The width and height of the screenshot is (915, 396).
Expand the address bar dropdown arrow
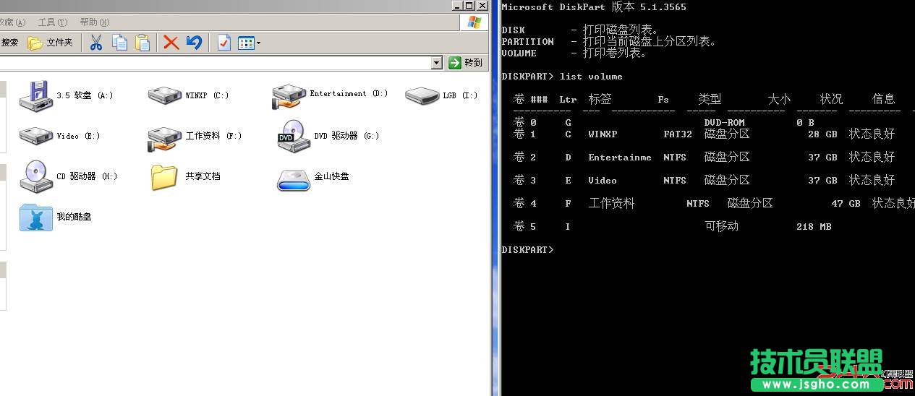point(436,63)
